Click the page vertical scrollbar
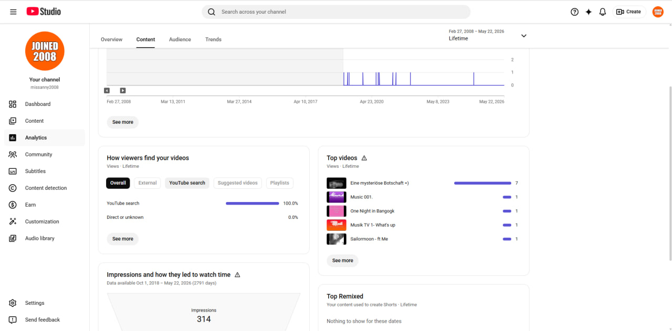 coord(670,173)
